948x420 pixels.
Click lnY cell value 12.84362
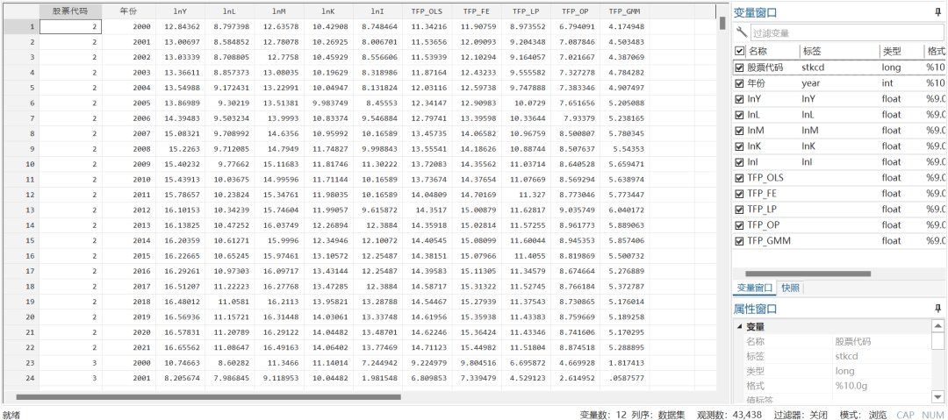180,26
